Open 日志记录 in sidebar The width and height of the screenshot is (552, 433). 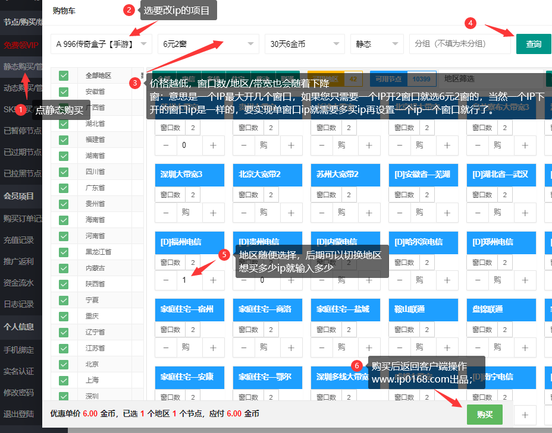click(x=21, y=304)
